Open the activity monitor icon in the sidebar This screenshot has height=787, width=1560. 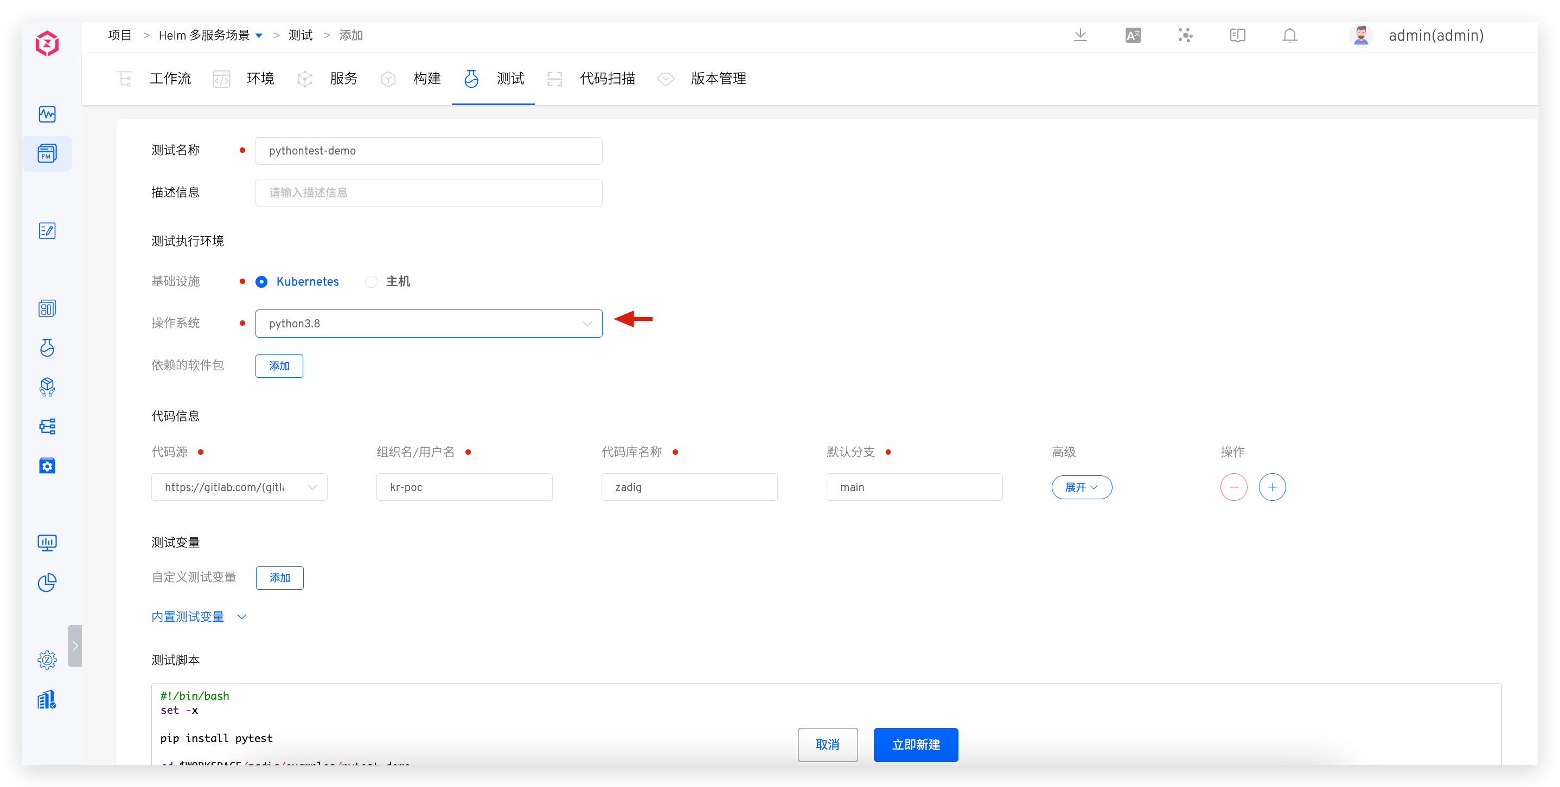tap(47, 114)
